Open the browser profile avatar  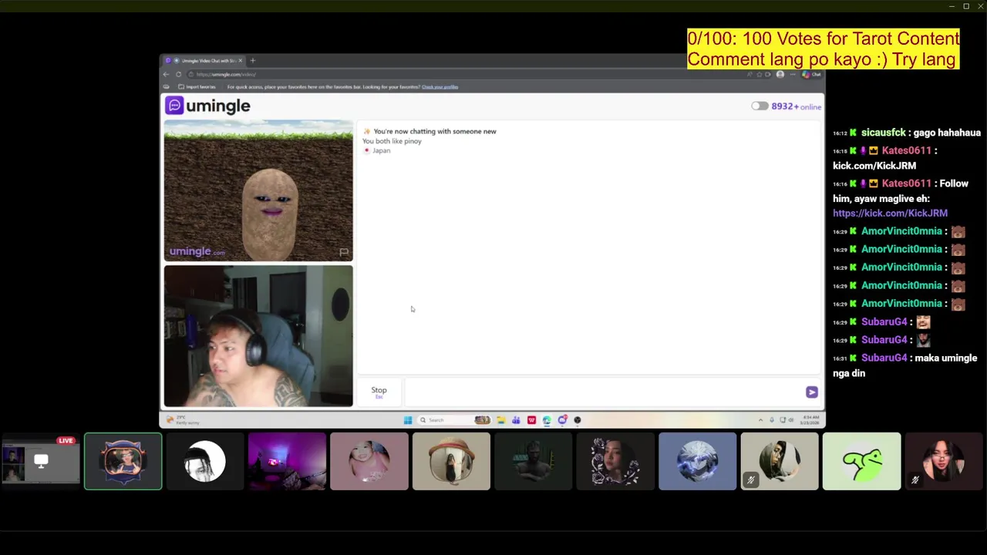coord(780,74)
